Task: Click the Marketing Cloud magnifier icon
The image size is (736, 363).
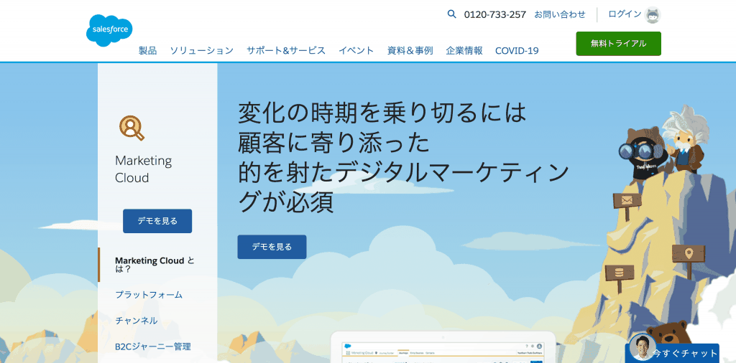Action: pyautogui.click(x=132, y=128)
